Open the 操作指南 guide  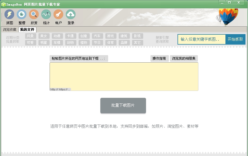(x=159, y=58)
